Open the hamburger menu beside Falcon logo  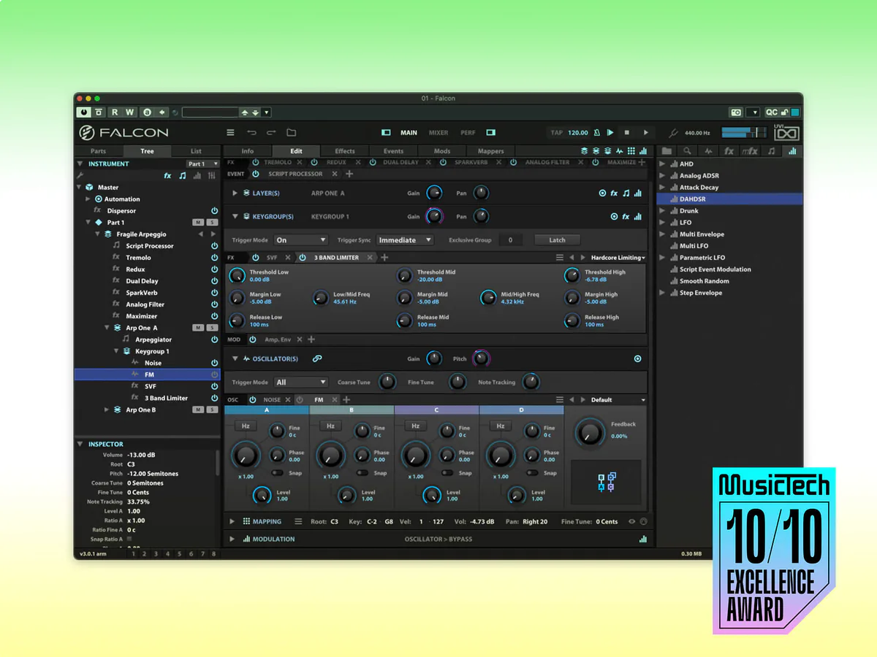click(x=230, y=133)
